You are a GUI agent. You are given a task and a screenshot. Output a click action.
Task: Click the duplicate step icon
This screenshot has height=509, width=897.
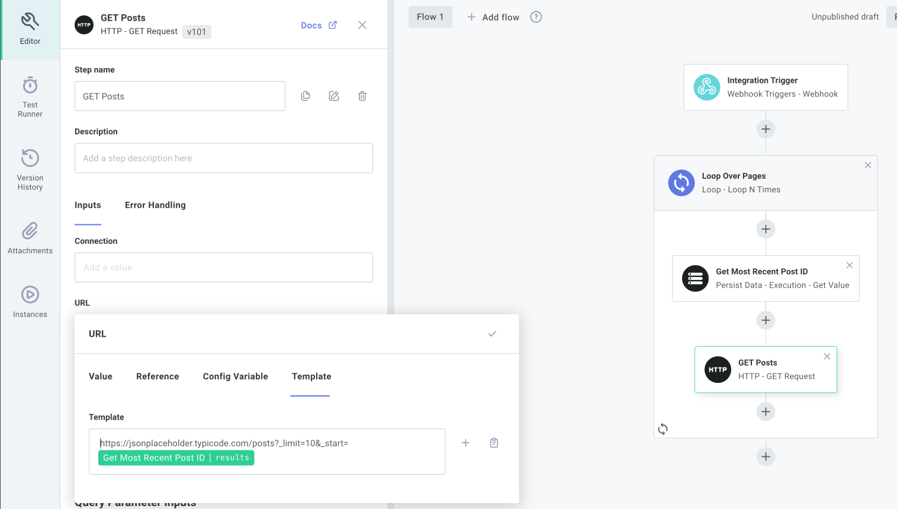[x=306, y=96]
